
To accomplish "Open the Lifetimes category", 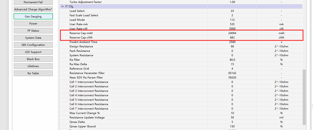I will tap(33, 66).
